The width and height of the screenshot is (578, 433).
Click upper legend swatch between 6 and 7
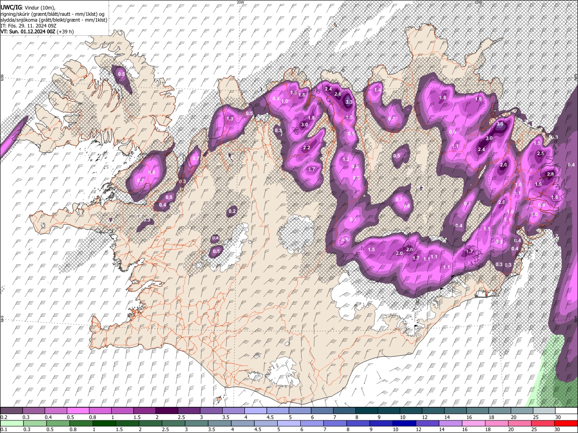[321, 411]
